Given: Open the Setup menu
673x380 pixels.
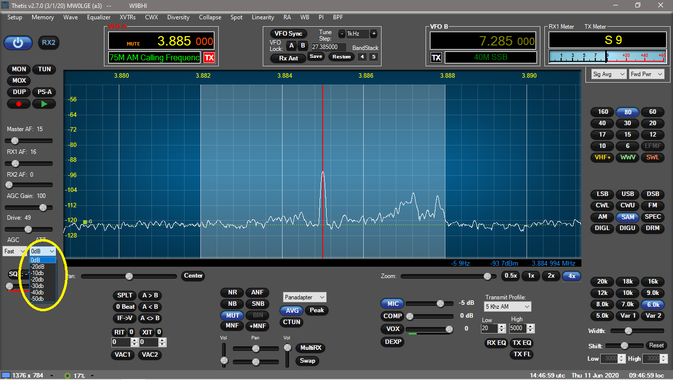Looking at the screenshot, I should (15, 17).
